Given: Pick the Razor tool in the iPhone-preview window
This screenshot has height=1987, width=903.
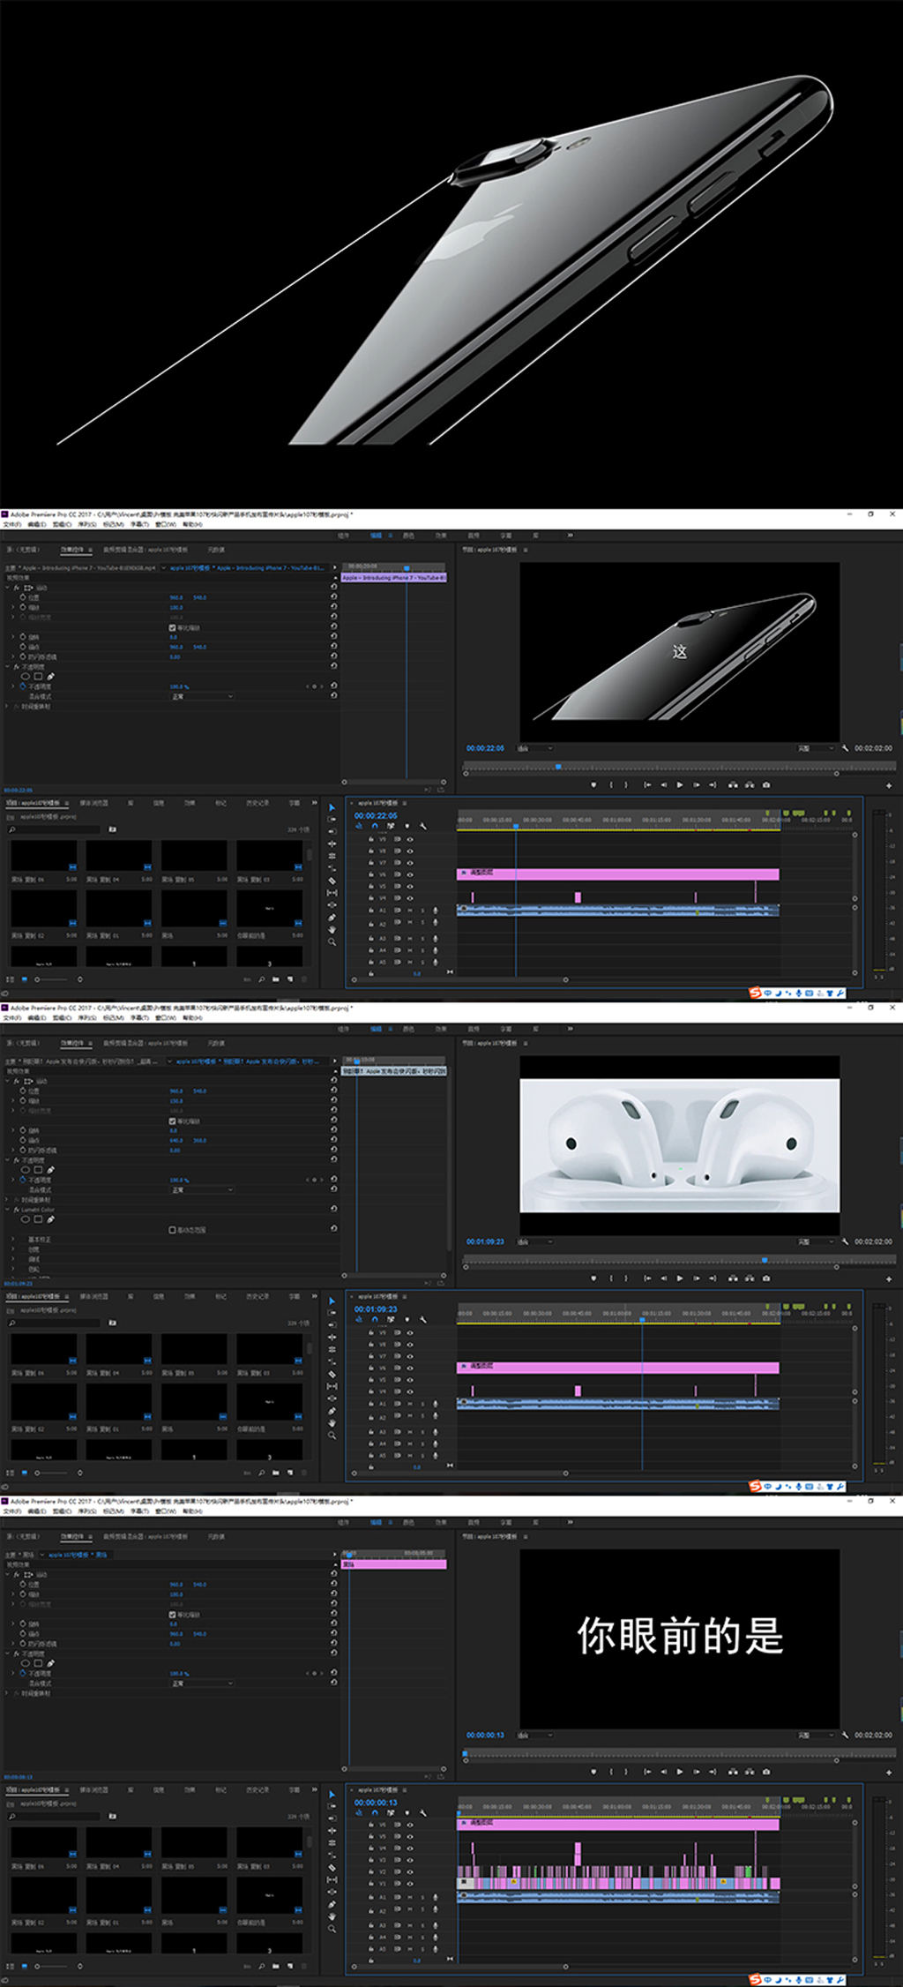Looking at the screenshot, I should tap(332, 881).
